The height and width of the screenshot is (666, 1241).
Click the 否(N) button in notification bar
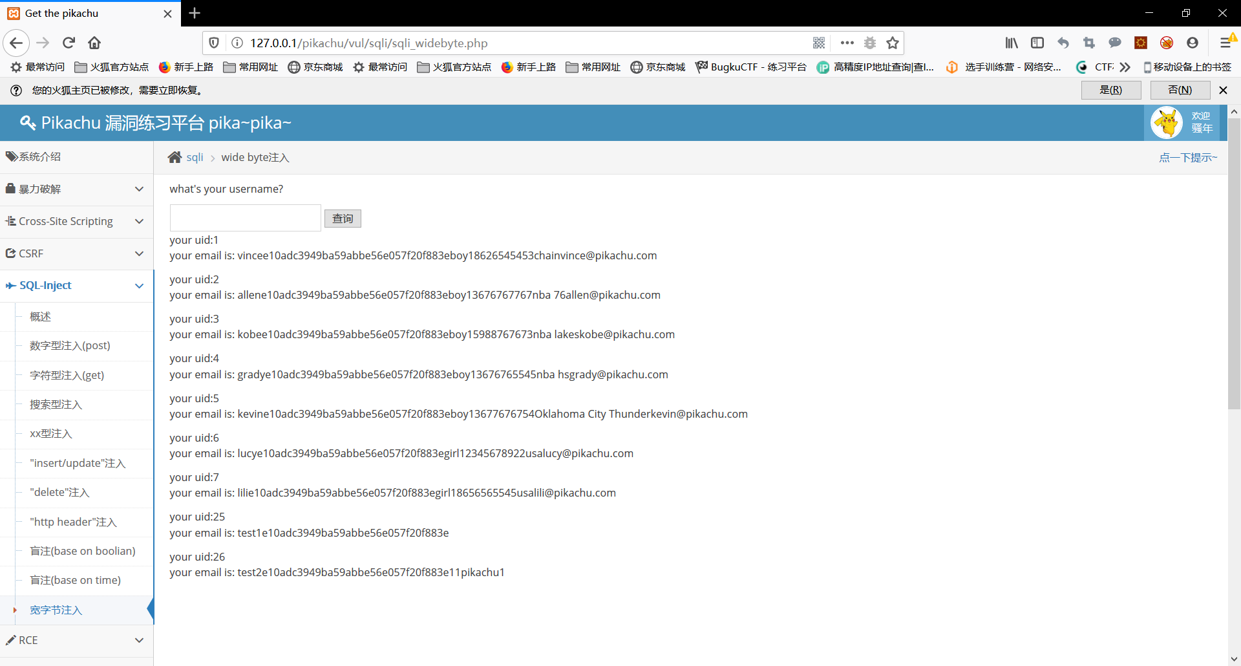pyautogui.click(x=1180, y=90)
